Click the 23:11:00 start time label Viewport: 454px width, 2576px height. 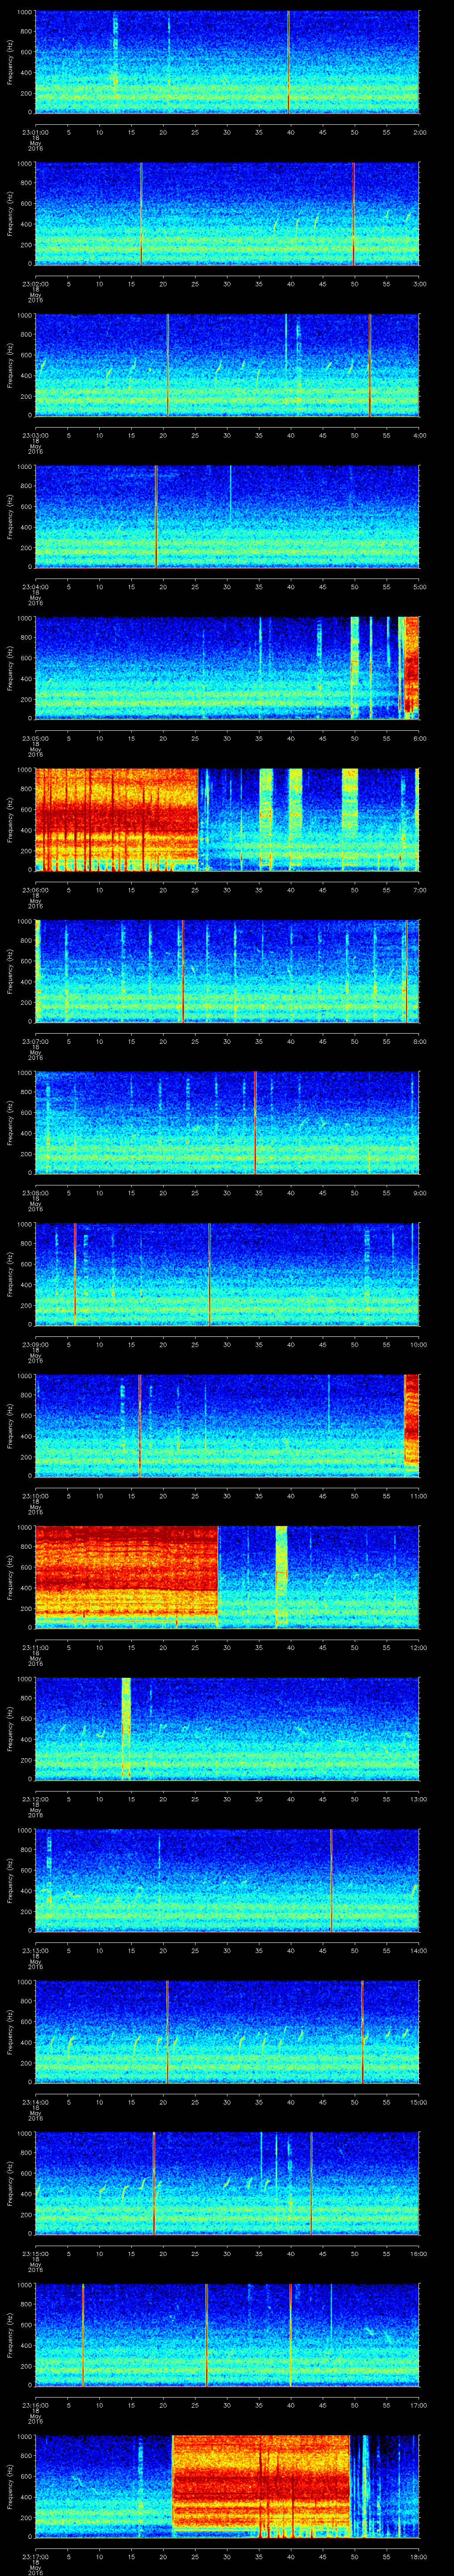tap(35, 1648)
